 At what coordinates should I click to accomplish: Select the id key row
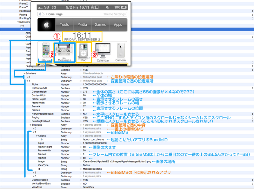pyautogui.click(x=39, y=169)
